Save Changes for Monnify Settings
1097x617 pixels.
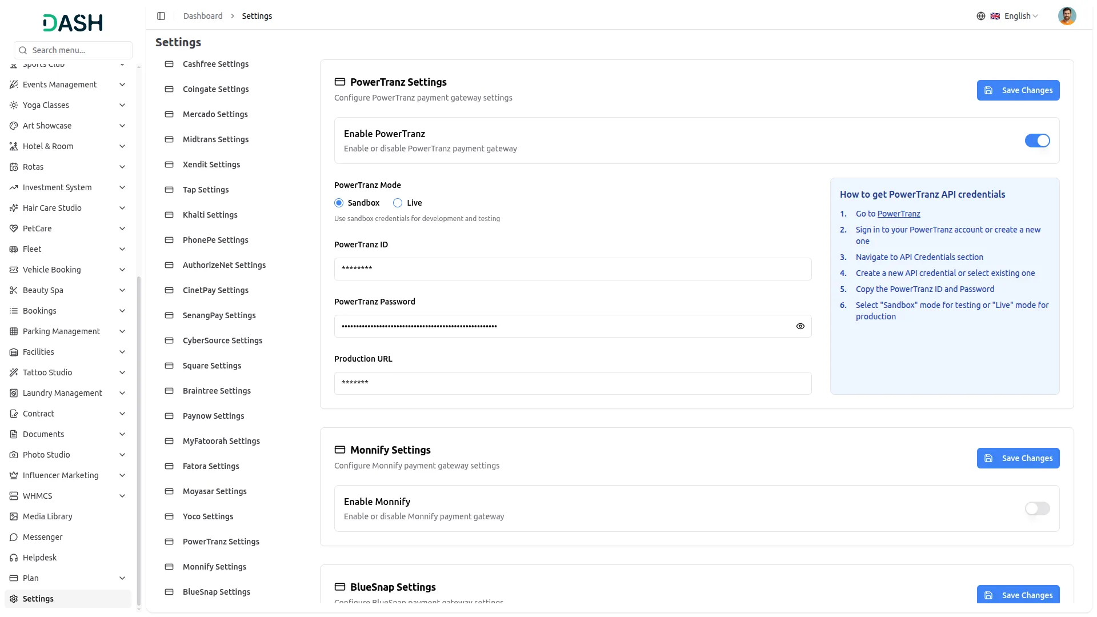(1018, 458)
